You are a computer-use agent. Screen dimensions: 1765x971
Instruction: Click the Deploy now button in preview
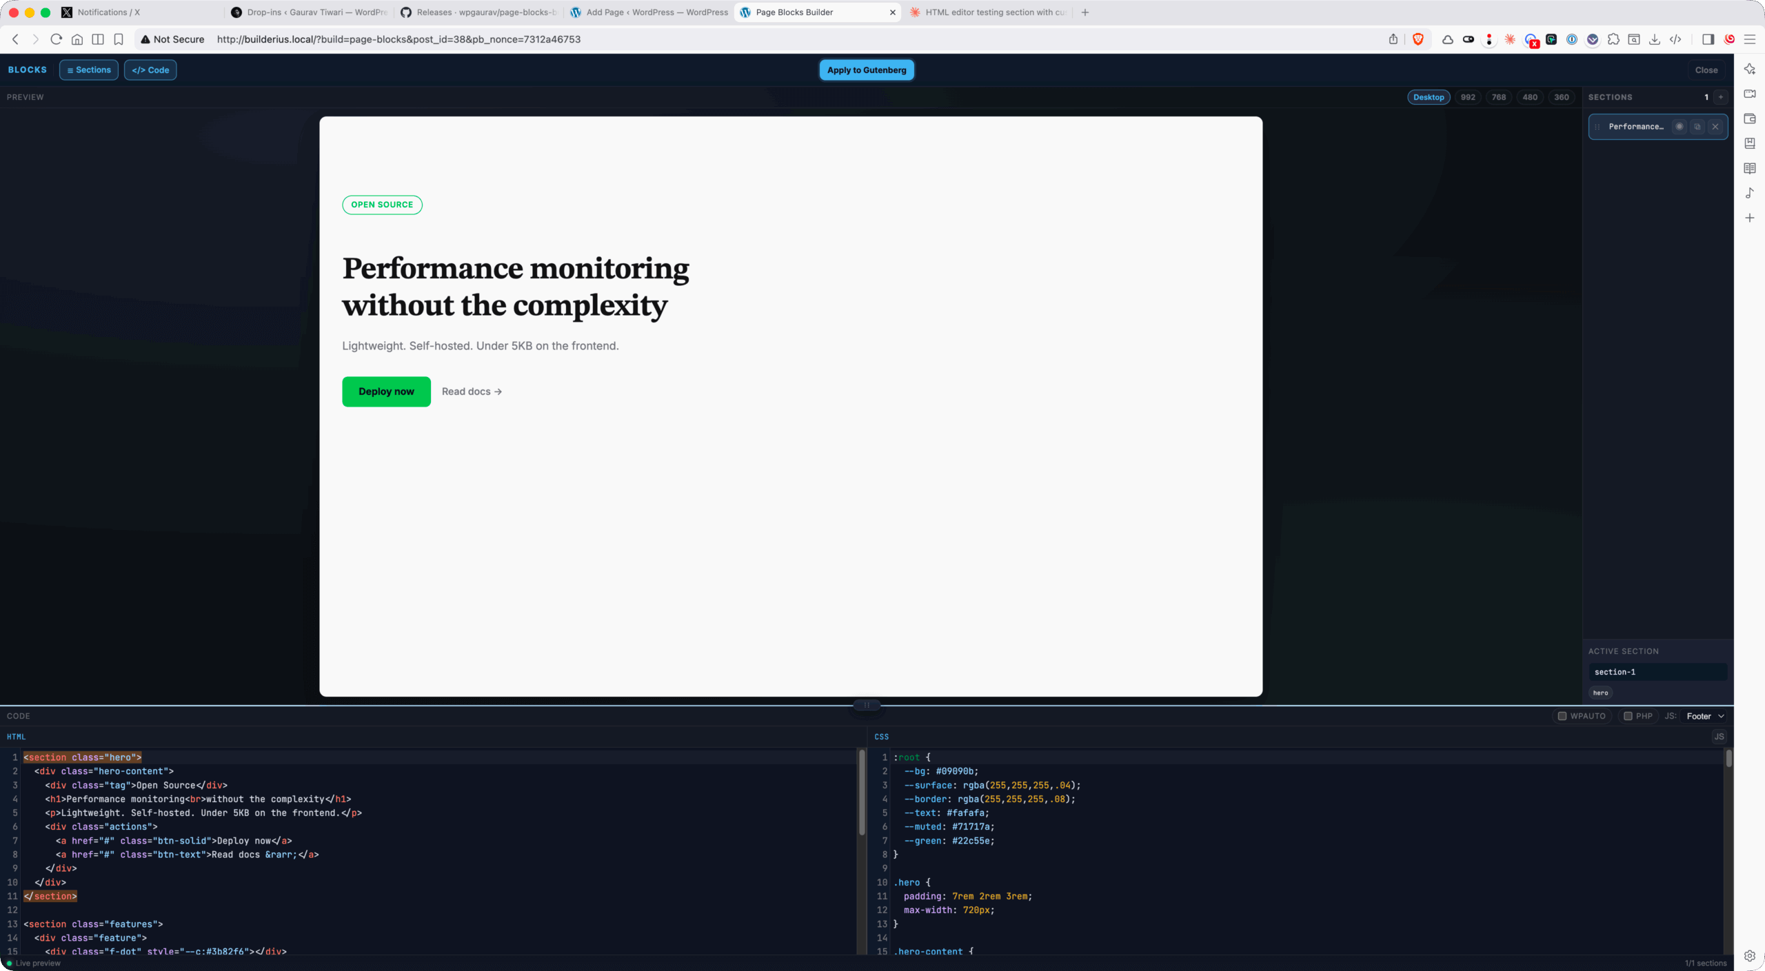click(386, 391)
